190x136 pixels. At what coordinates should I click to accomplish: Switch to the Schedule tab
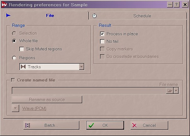click(x=138, y=16)
